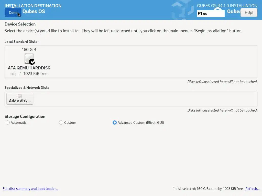The width and height of the screenshot is (262, 196).
Task: Click the keyboard icon beside us
Action: point(200,14)
